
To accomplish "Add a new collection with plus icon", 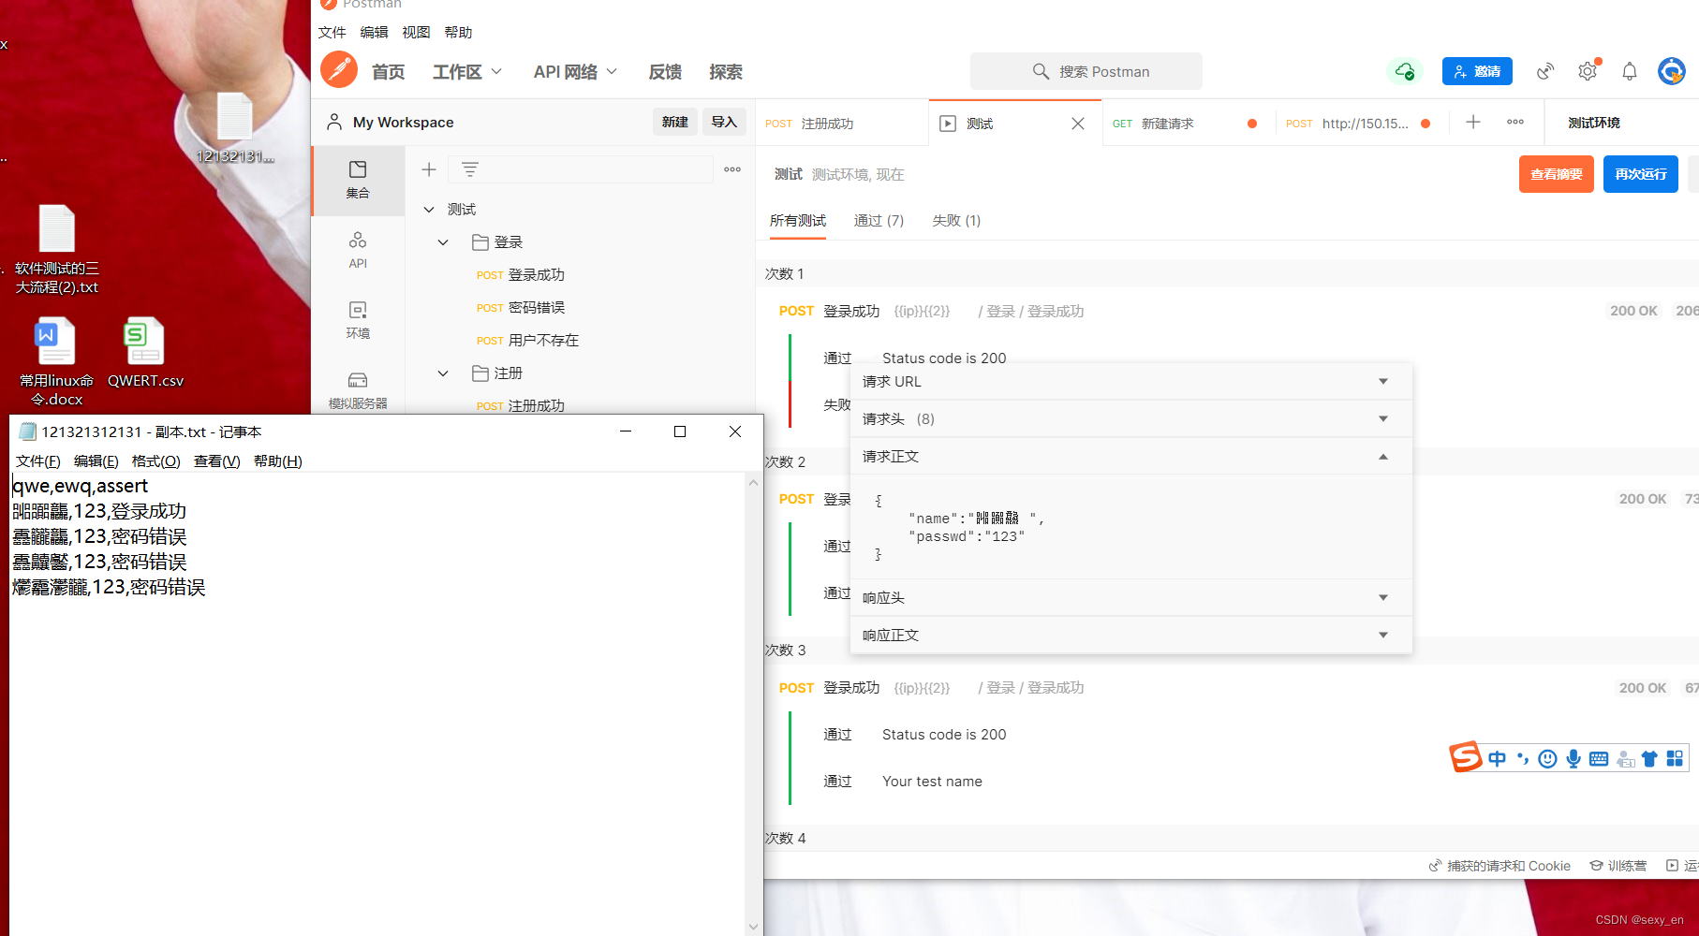I will tap(429, 169).
